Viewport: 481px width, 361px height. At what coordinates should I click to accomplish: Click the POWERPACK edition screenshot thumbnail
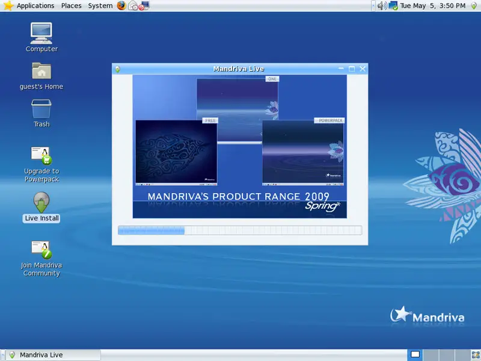click(303, 153)
